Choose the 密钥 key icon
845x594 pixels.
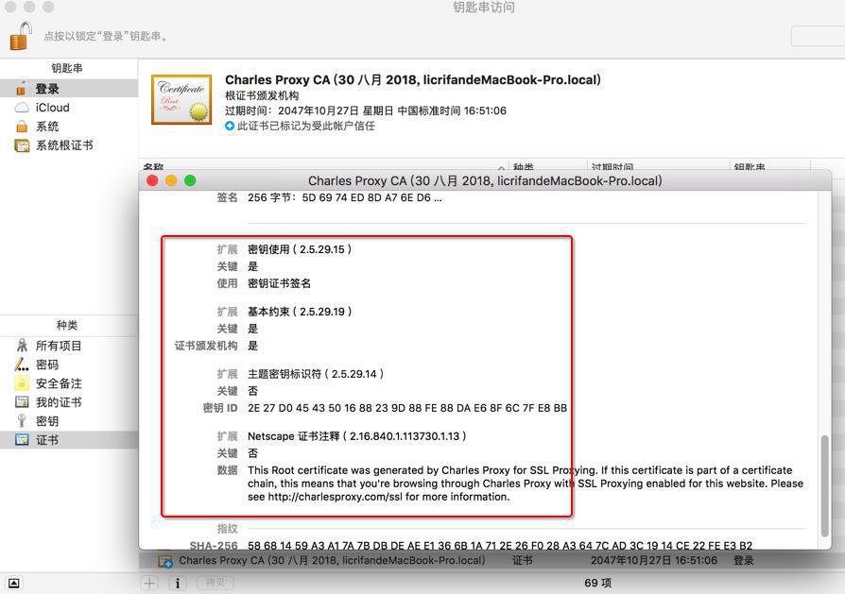click(22, 421)
